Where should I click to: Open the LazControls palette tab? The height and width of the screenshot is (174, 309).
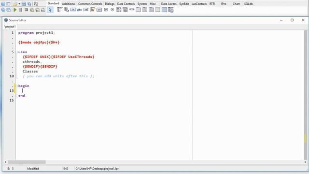199,4
